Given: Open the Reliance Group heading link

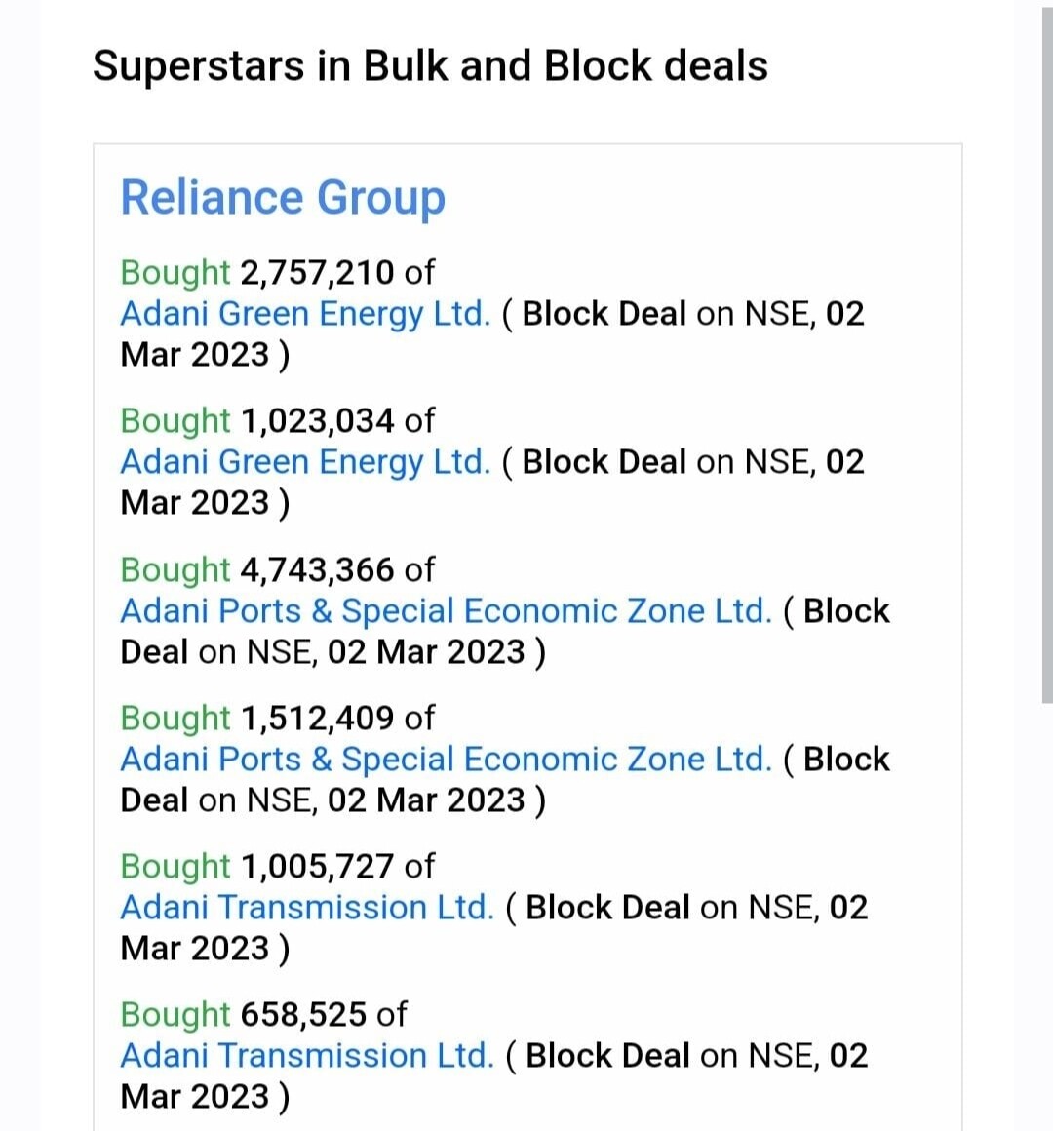Looking at the screenshot, I should [283, 198].
